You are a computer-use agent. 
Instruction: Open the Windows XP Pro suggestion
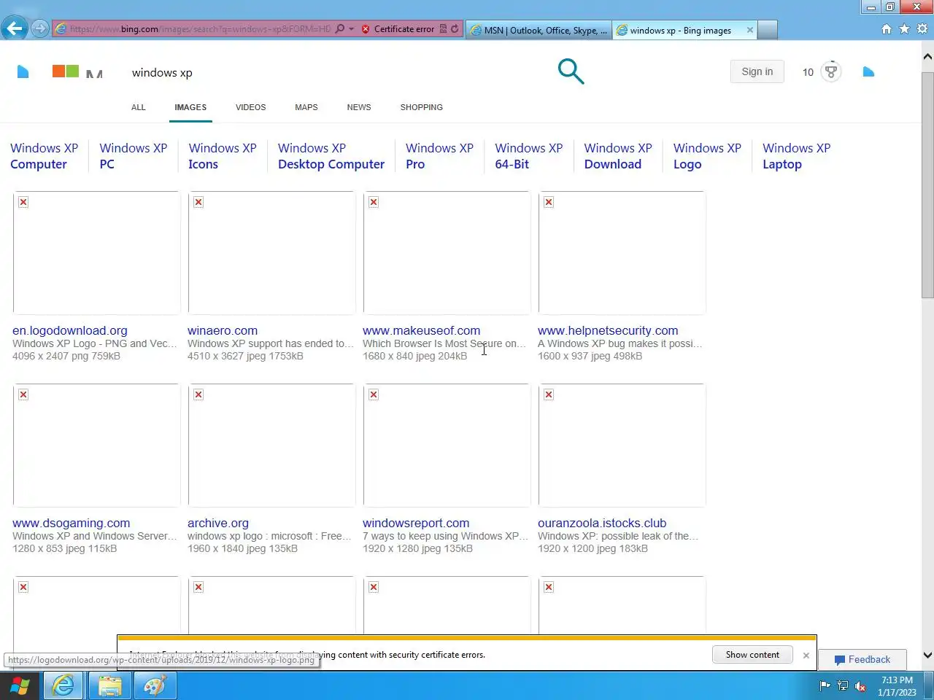[x=439, y=156]
